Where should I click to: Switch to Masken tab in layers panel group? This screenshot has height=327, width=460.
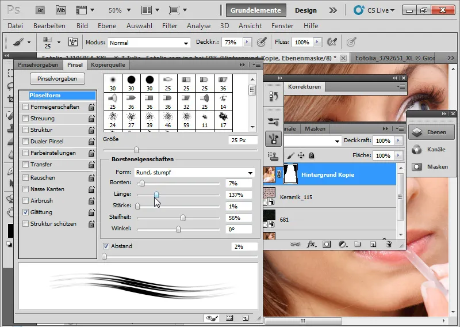(x=315, y=129)
